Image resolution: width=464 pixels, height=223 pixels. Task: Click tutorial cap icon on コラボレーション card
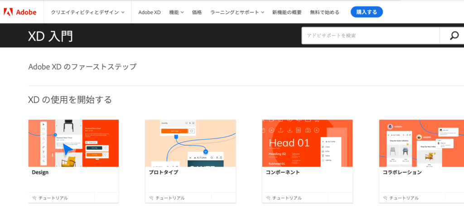[x=385, y=198]
